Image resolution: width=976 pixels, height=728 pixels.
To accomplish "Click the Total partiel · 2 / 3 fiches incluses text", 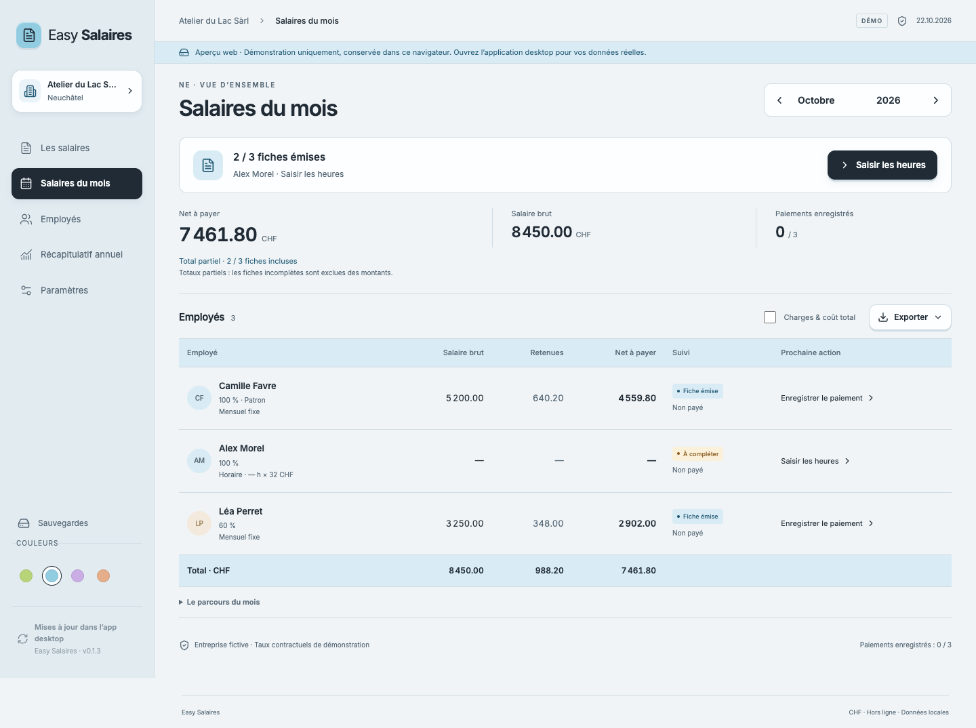I will 238,261.
